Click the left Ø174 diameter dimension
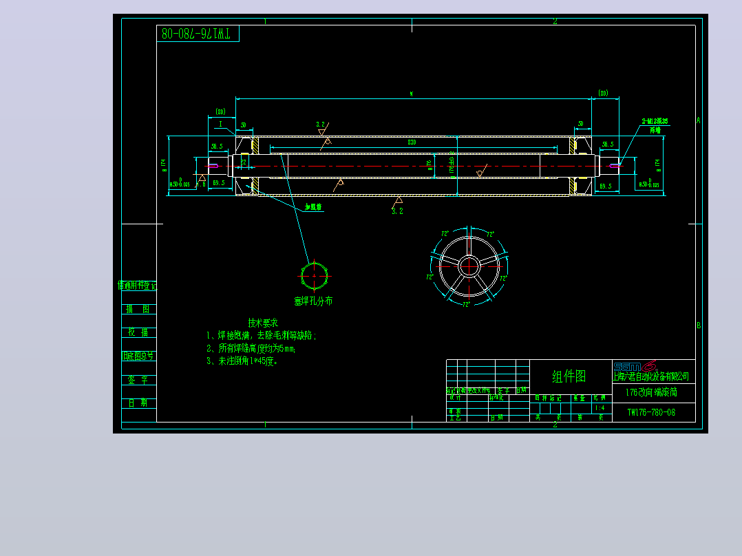This screenshot has width=742, height=556. (x=164, y=165)
